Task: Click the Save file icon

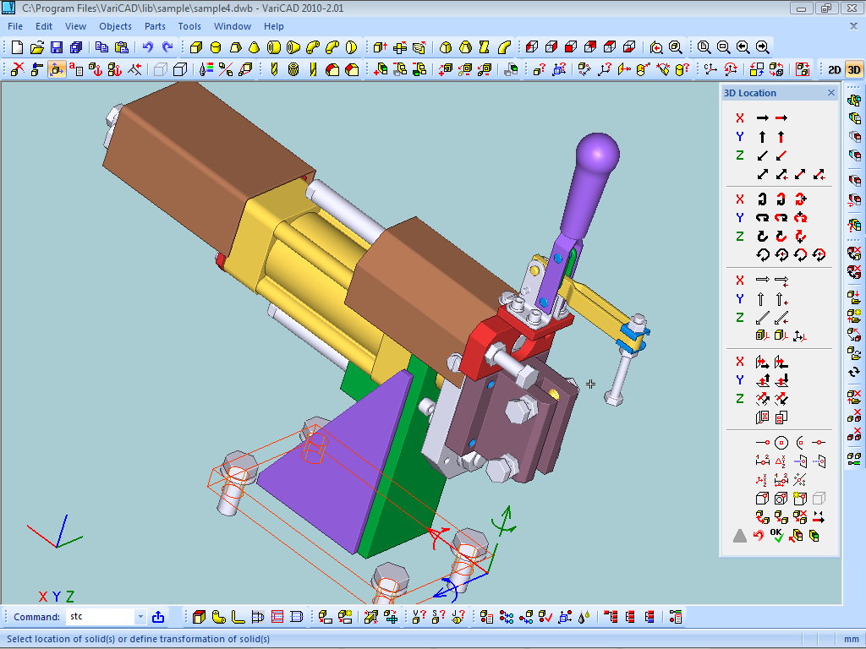Action: point(57,47)
